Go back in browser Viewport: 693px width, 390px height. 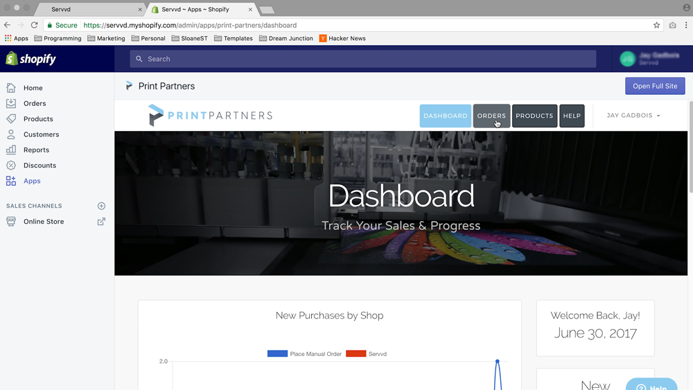(x=7, y=25)
